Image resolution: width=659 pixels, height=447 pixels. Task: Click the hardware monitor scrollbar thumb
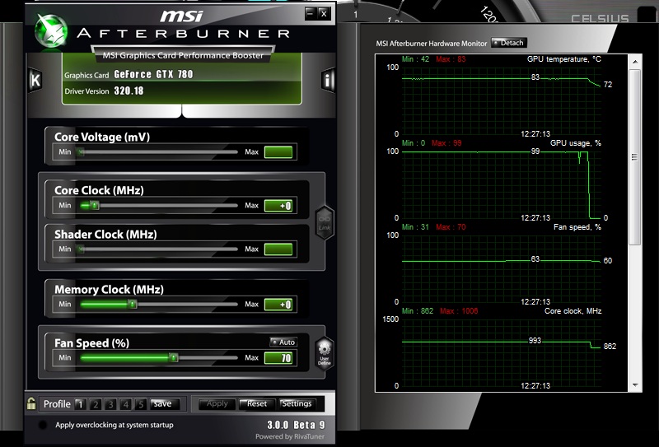pos(635,157)
